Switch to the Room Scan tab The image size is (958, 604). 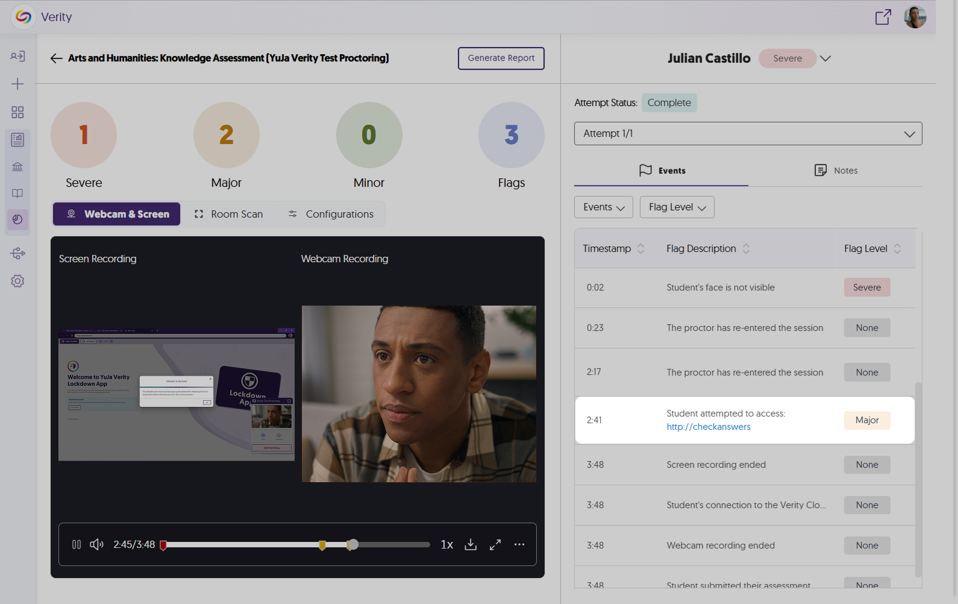pos(229,214)
